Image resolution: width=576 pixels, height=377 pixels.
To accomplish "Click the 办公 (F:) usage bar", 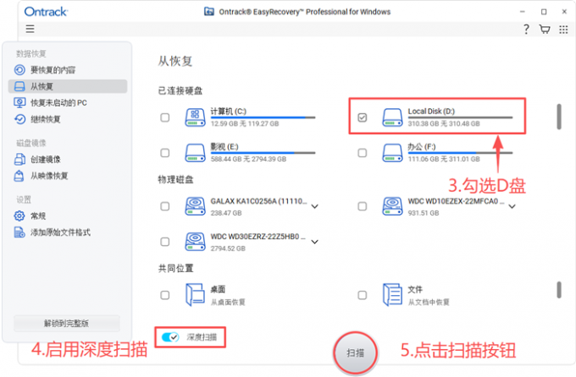I will click(x=460, y=153).
